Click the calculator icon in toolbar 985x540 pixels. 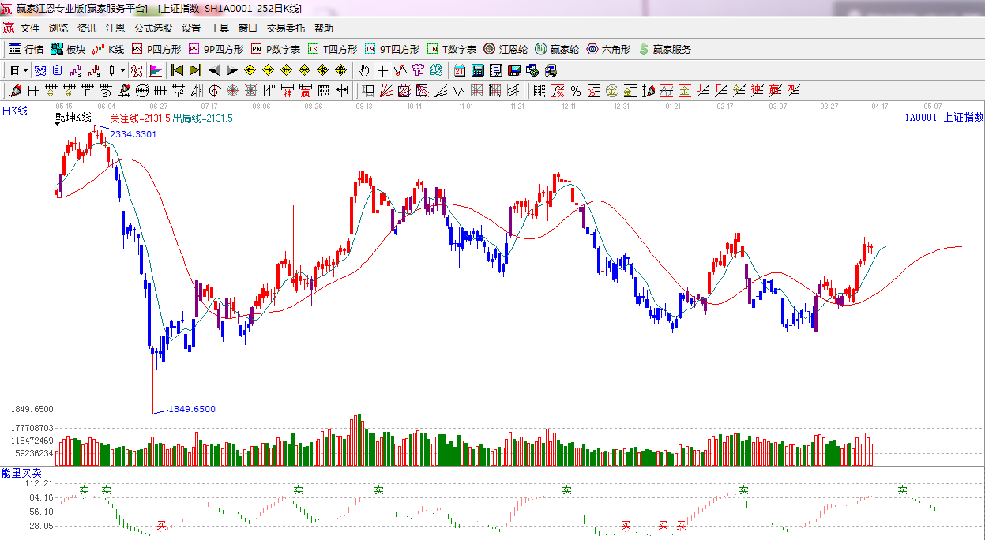(477, 70)
